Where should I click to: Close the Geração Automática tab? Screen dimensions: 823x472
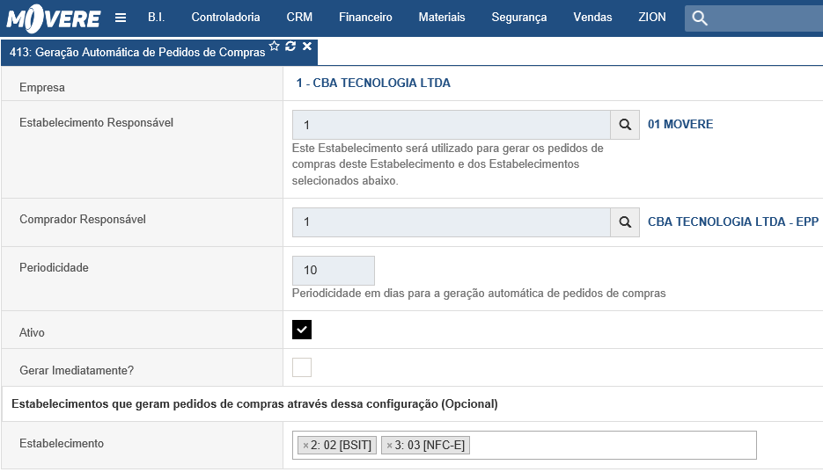(307, 46)
